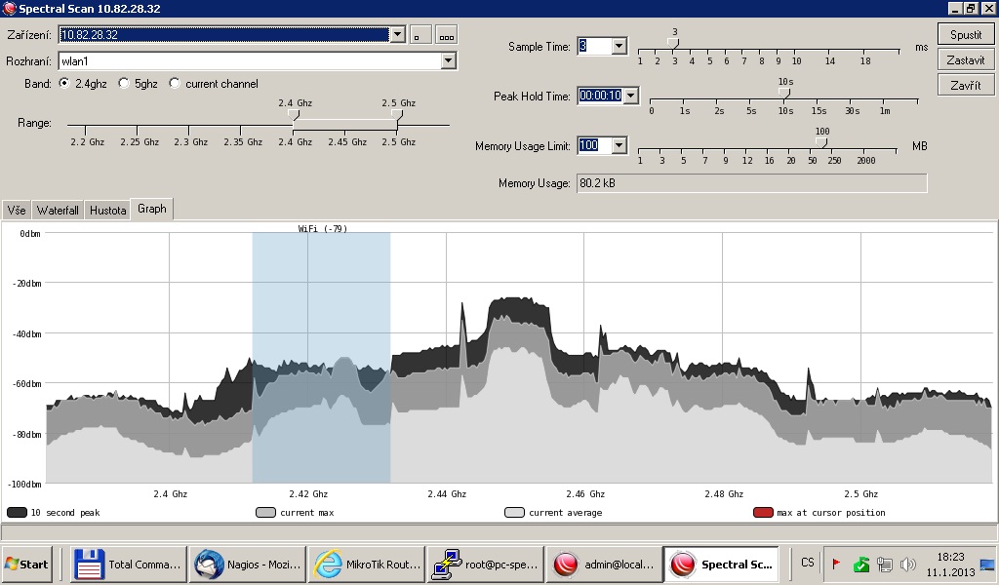Expand the Sample Time dropdown
The width and height of the screenshot is (999, 585).
click(x=619, y=46)
